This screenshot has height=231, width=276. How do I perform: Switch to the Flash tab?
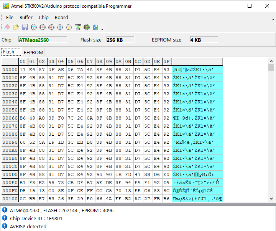click(11, 52)
